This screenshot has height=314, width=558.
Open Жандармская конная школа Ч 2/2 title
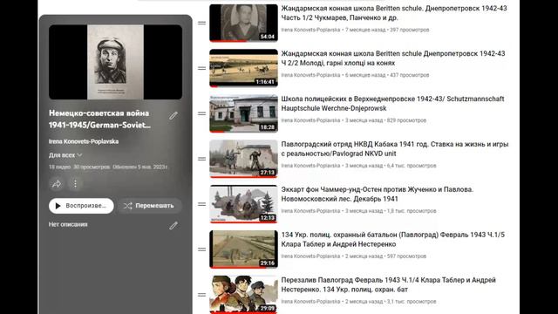[x=393, y=58]
